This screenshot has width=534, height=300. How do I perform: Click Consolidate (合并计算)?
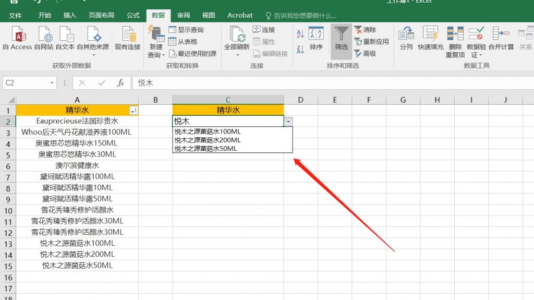[501, 38]
